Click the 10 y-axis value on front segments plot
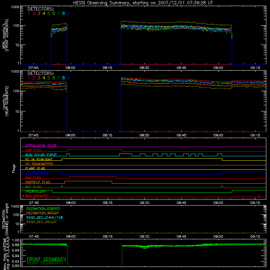Viewport: 270px width, 270px height. (18, 45)
